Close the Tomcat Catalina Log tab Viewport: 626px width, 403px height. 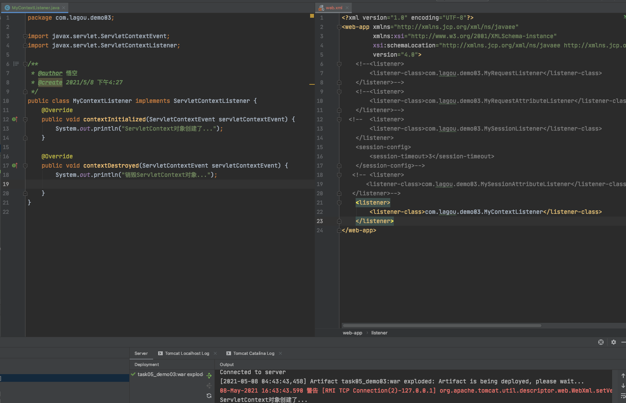pyautogui.click(x=280, y=353)
